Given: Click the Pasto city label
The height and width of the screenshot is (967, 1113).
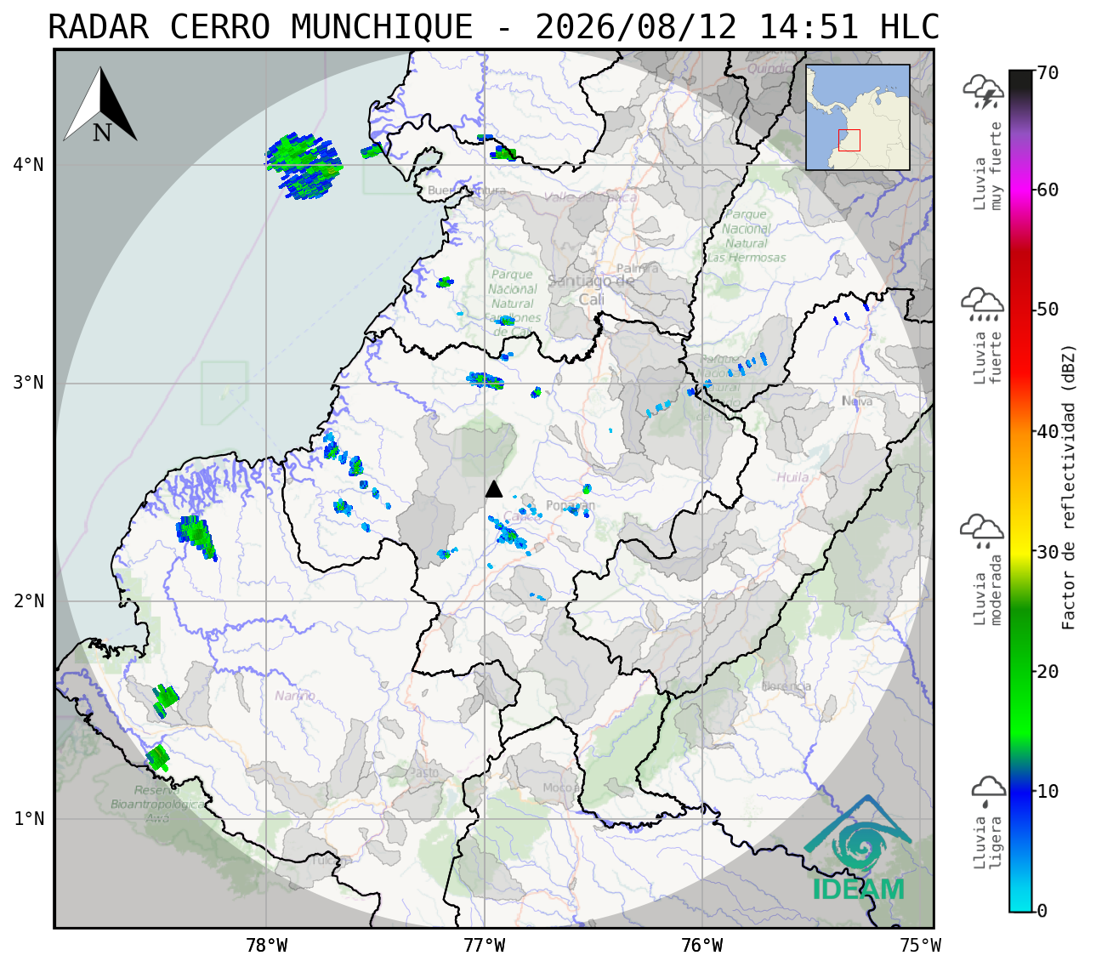Looking at the screenshot, I should pyautogui.click(x=424, y=772).
